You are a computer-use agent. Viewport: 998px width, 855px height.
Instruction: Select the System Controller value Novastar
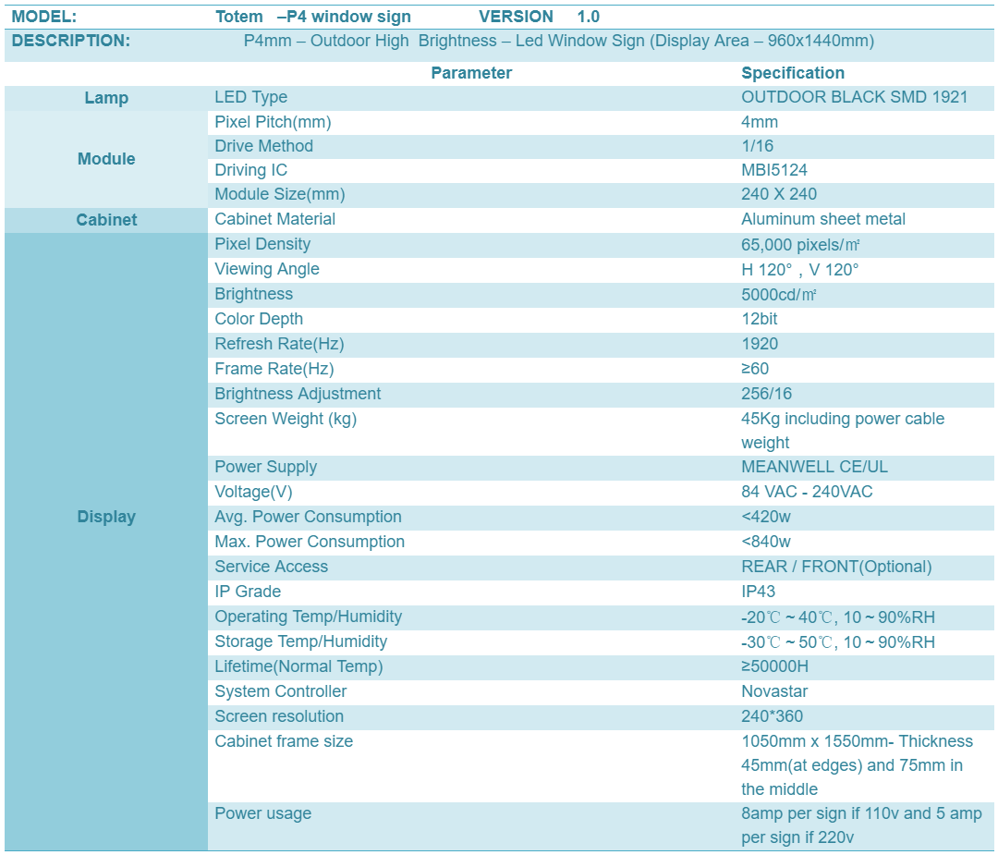[774, 692]
